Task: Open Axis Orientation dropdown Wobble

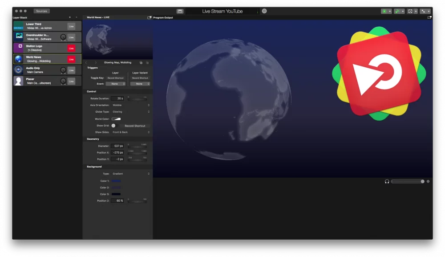Action: [x=130, y=105]
